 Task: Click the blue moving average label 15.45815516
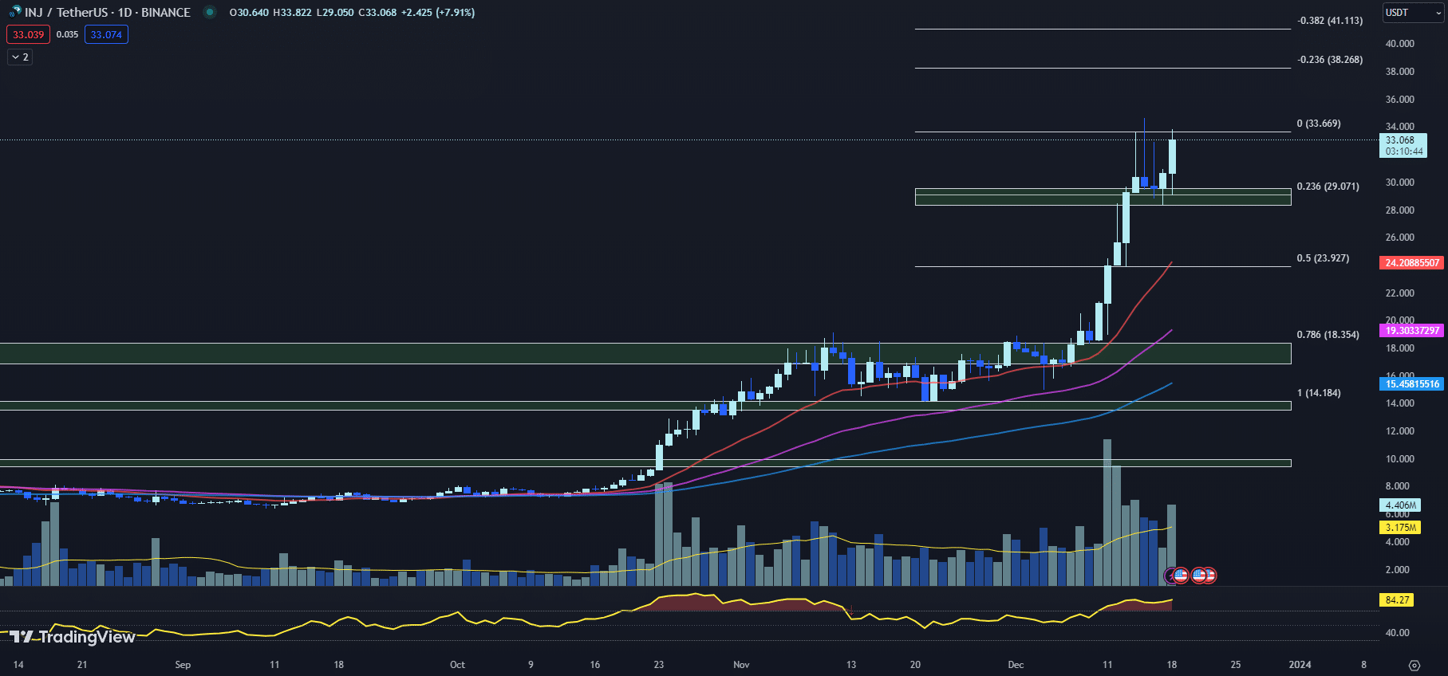point(1411,384)
